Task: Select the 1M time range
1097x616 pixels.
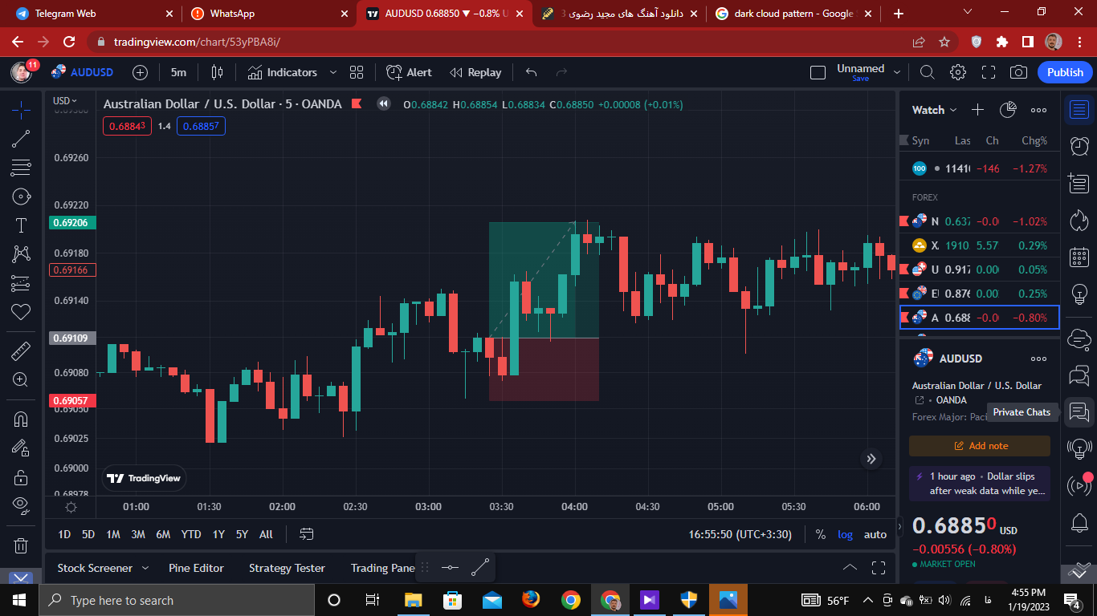Action: tap(113, 534)
